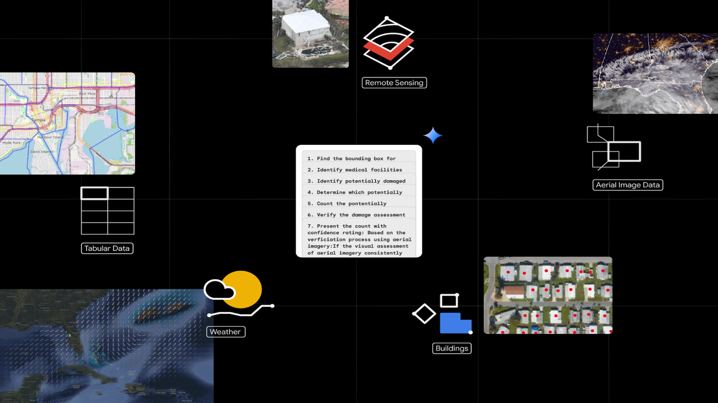Viewport: 718px width, 403px height.
Task: Expand step 1 'Find the bounding box'
Action: tap(358, 158)
